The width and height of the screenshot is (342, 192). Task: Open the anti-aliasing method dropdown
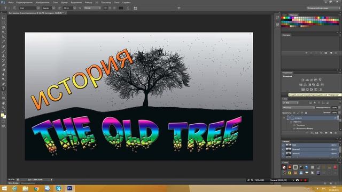click(x=92, y=8)
